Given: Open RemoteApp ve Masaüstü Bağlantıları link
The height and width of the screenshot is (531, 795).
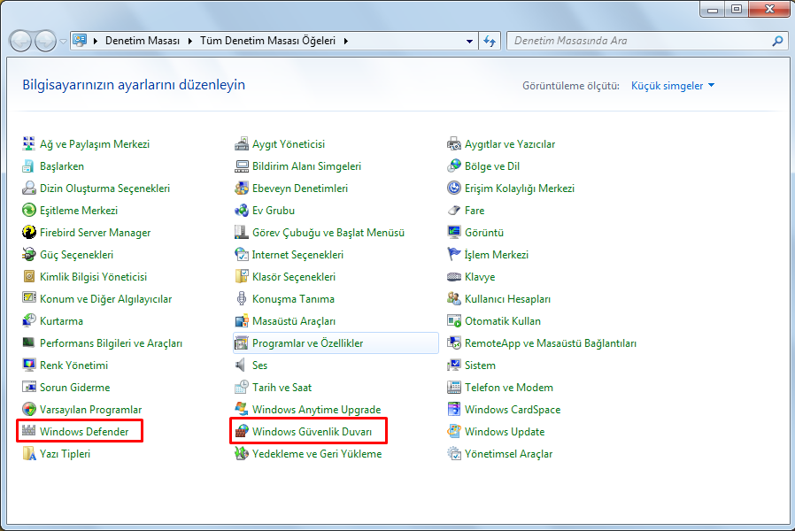Looking at the screenshot, I should point(551,343).
